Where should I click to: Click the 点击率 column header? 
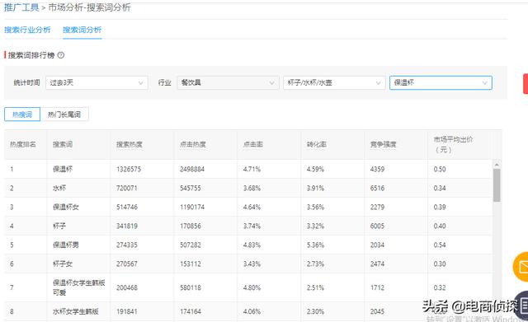pyautogui.click(x=253, y=145)
